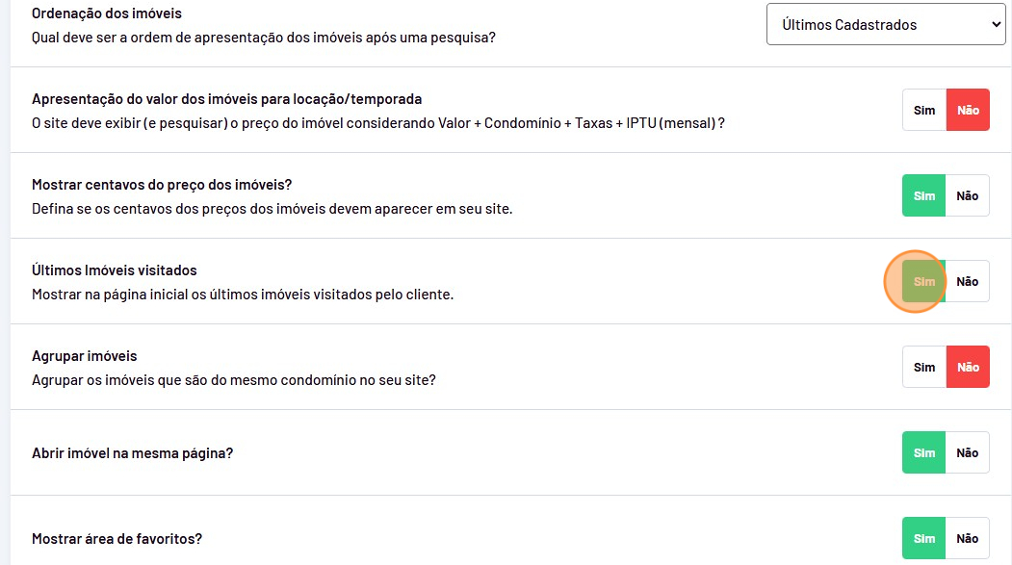
Task: Open the 'Últimos Cadastrados' ordering dropdown
Action: pyautogui.click(x=886, y=25)
